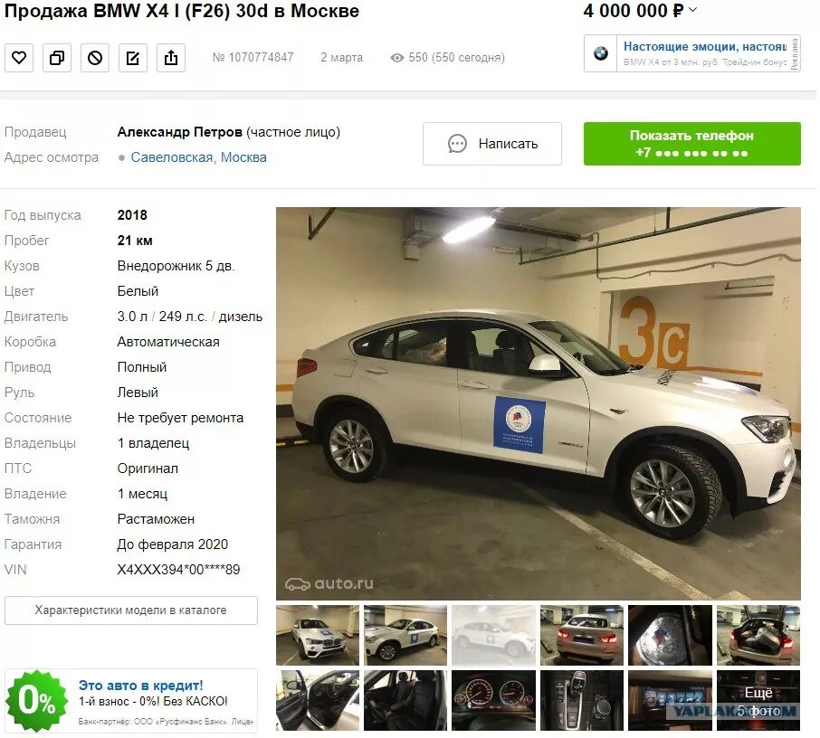Click the chat bubble icon in Написать
Screen dimensions: 820x738
(x=457, y=144)
